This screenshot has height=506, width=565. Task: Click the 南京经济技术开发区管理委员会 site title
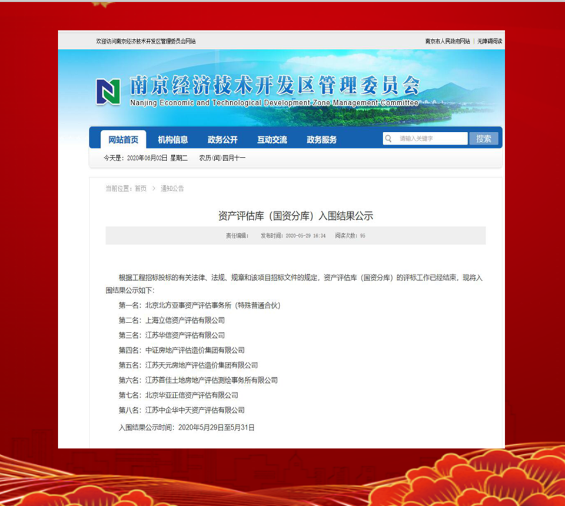(x=274, y=86)
